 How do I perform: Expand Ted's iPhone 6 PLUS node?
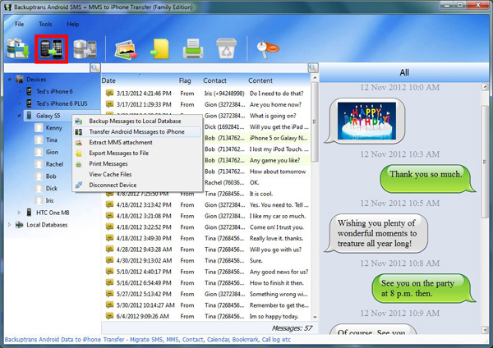19,103
